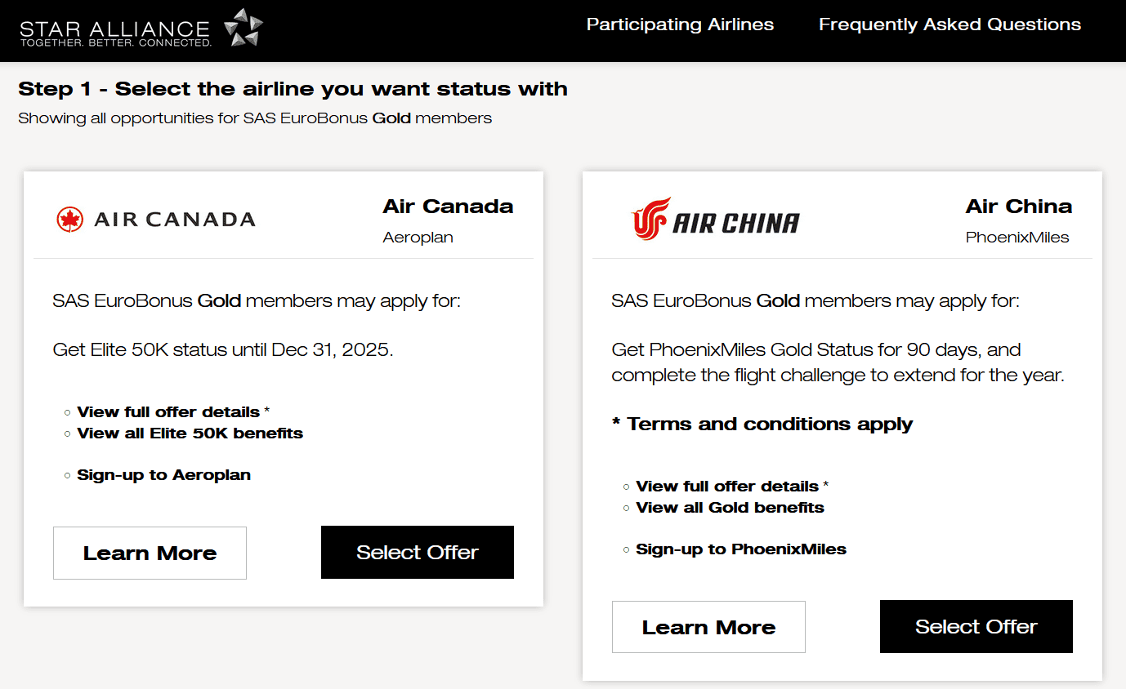Open Sign-up to Aeroplan link

[163, 475]
